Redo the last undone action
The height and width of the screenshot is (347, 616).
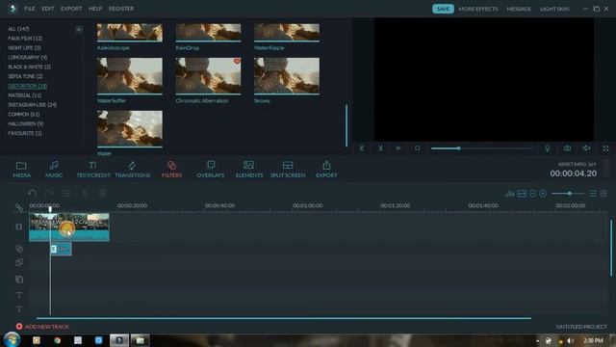[49, 193]
